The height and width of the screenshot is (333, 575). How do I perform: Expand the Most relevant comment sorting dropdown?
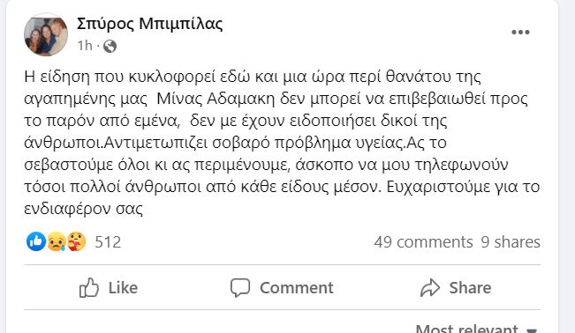(x=477, y=329)
